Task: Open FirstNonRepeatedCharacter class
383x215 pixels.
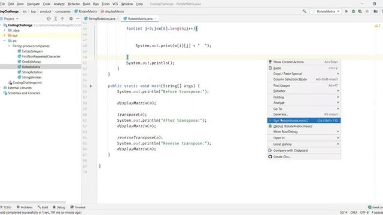Action: point(41,57)
